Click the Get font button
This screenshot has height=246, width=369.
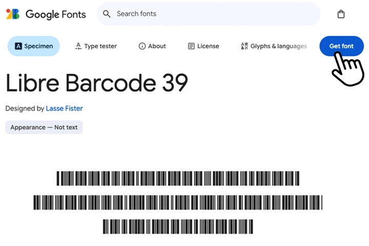pos(341,46)
